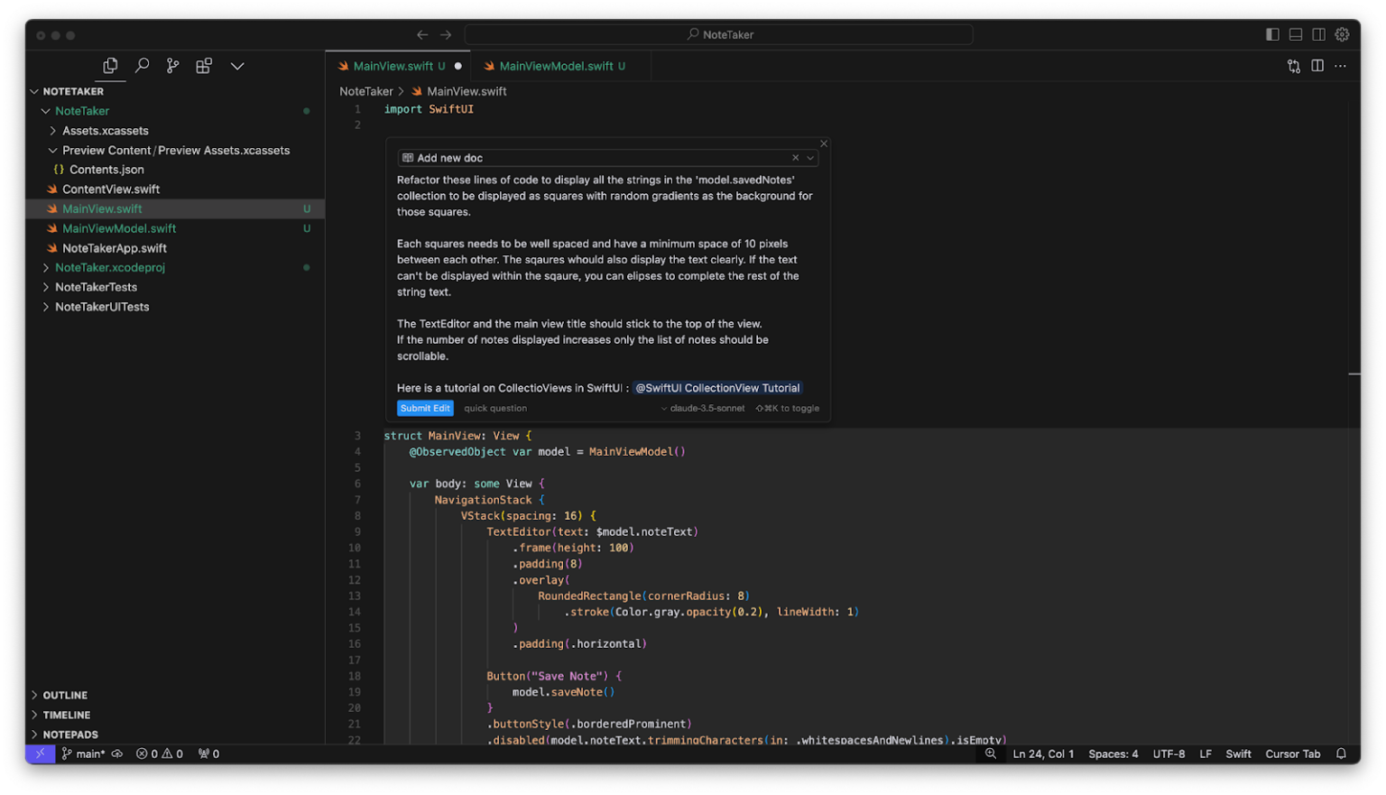Click the Submit Edit button
1386x795 pixels.
(425, 408)
